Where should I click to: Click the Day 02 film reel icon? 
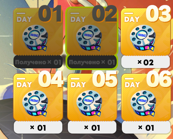pyautogui.click(x=89, y=38)
